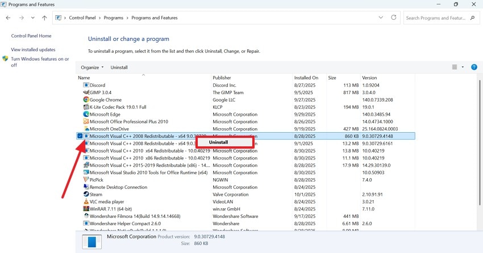The width and height of the screenshot is (483, 253).
Task: Click the Google Chrome icon in list
Action: point(86,100)
